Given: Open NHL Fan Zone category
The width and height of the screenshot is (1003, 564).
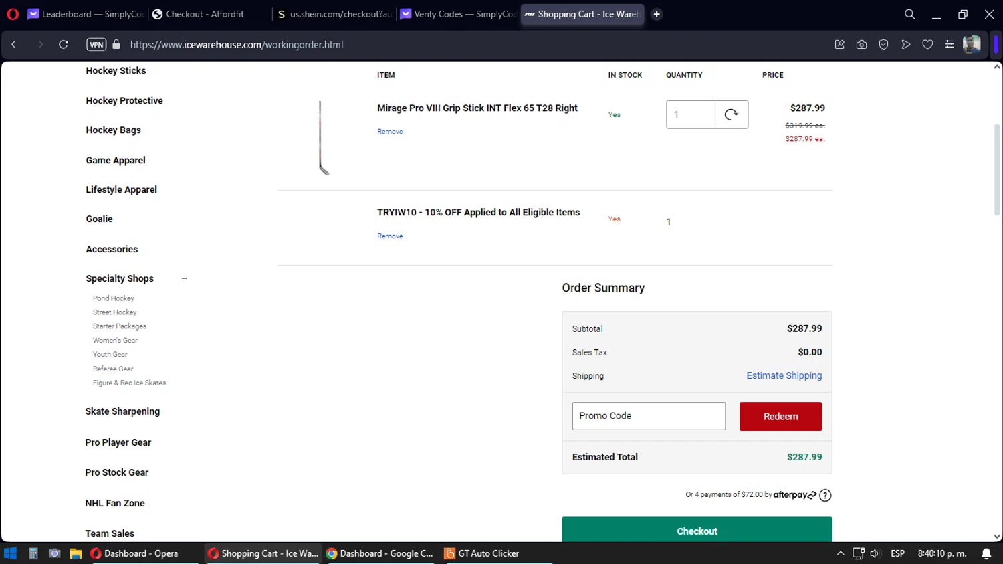Looking at the screenshot, I should point(114,504).
